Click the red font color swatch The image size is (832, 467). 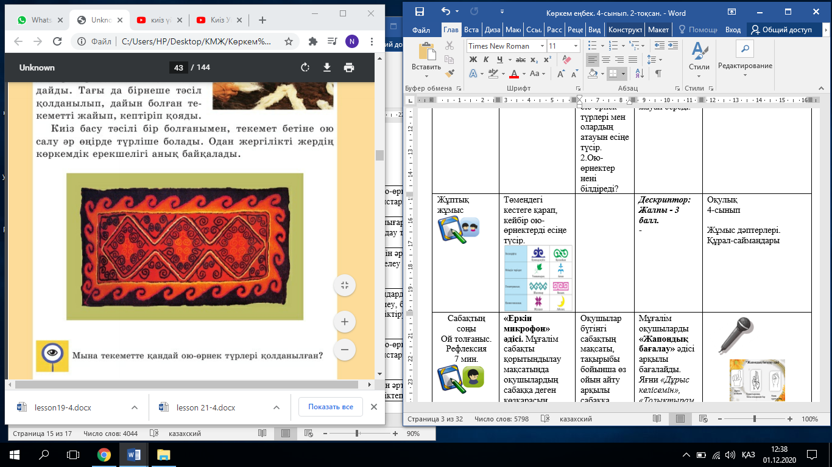point(513,74)
